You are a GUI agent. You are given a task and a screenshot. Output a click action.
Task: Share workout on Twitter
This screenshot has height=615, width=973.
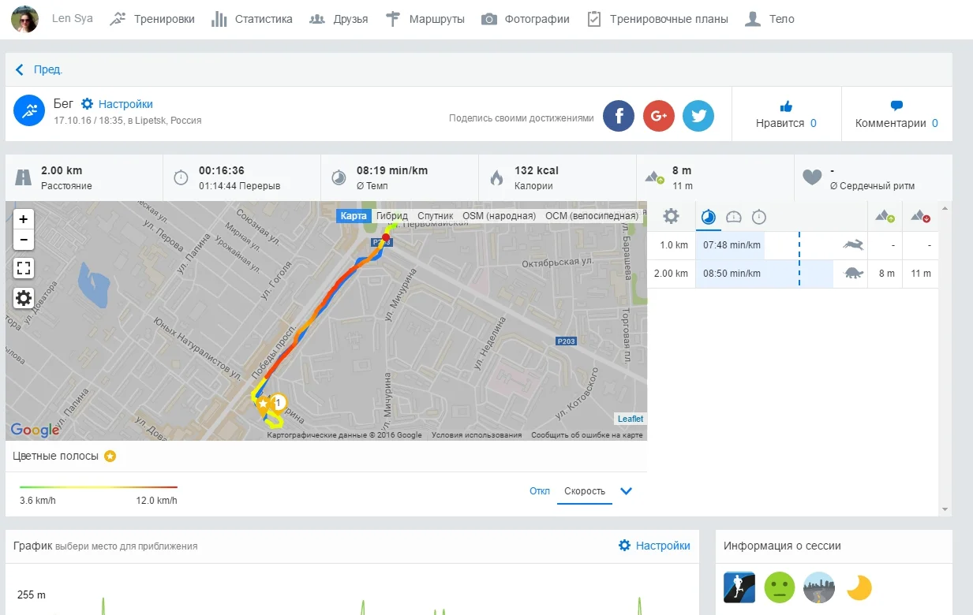[x=698, y=117]
